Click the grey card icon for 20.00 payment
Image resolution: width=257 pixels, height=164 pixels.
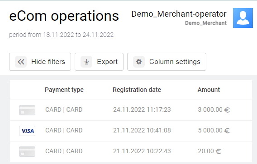27,151
